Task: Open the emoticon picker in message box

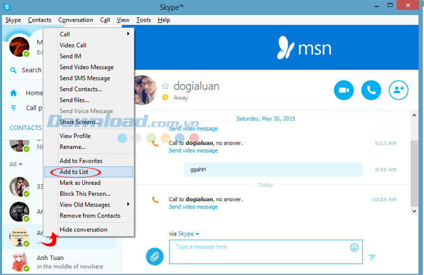Action: [354, 248]
